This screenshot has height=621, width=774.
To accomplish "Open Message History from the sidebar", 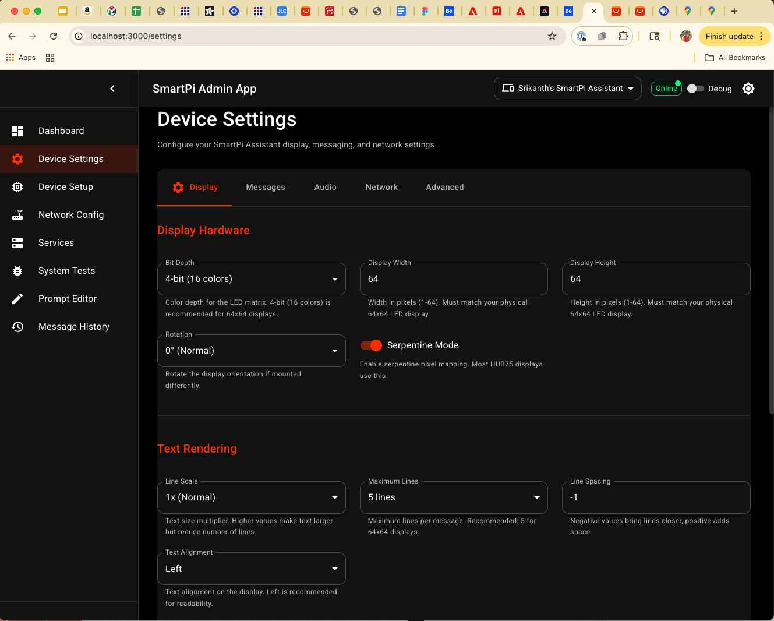I will [x=74, y=326].
